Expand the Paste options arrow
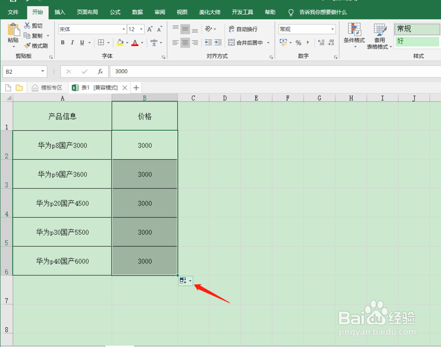This screenshot has height=347, width=441. [x=14, y=46]
